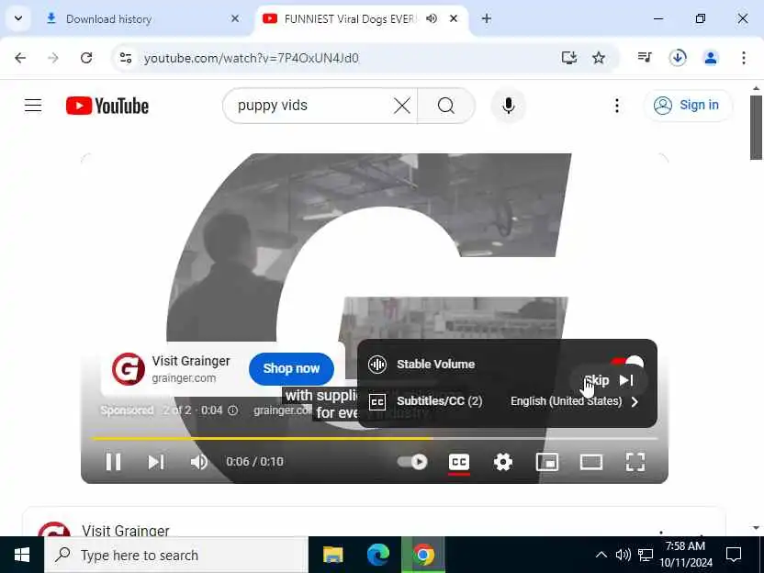
Task: Go back with the browser back arrow
Action: pyautogui.click(x=20, y=58)
